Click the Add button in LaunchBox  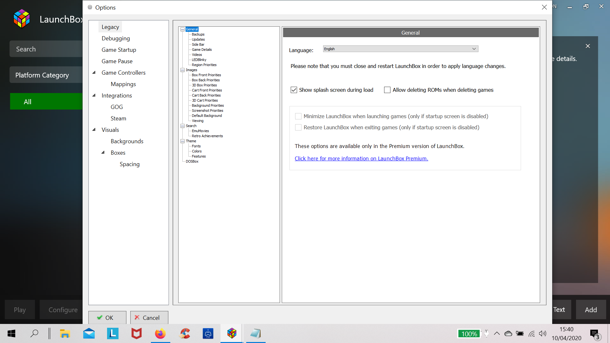[x=591, y=310]
